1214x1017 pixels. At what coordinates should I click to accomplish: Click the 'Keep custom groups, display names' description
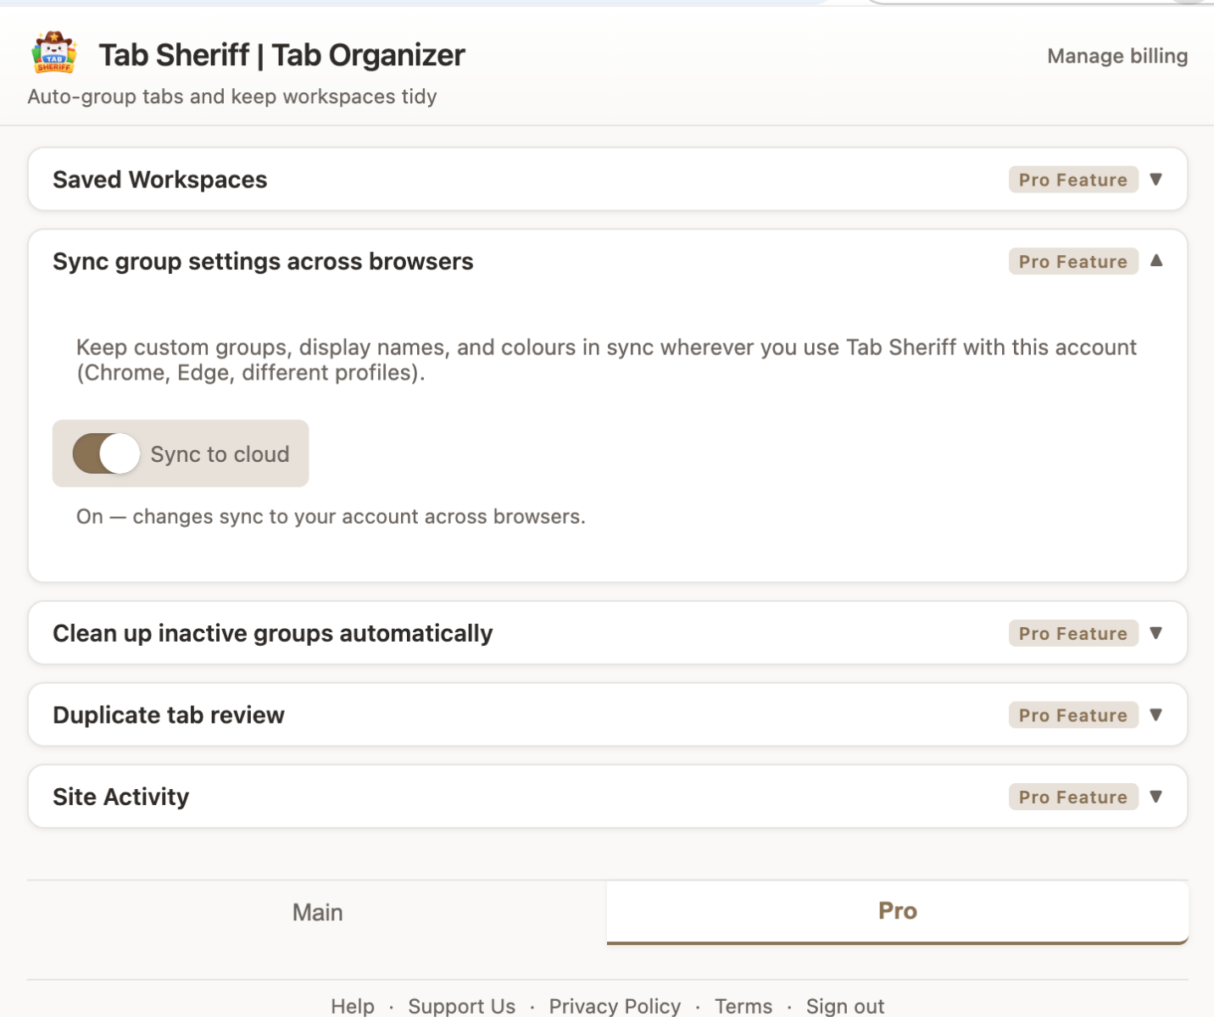[606, 359]
